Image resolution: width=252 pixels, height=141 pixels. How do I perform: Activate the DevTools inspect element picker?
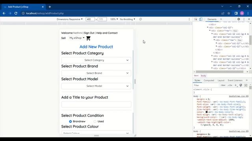(x=196, y=19)
